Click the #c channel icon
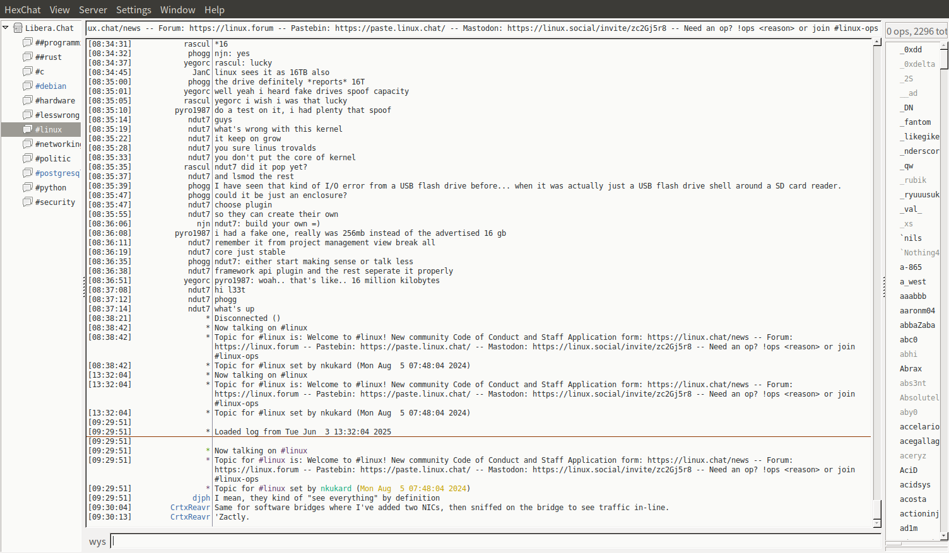949x553 pixels. (x=28, y=71)
